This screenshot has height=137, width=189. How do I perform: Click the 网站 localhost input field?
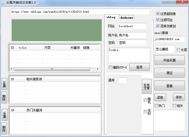[133, 26]
